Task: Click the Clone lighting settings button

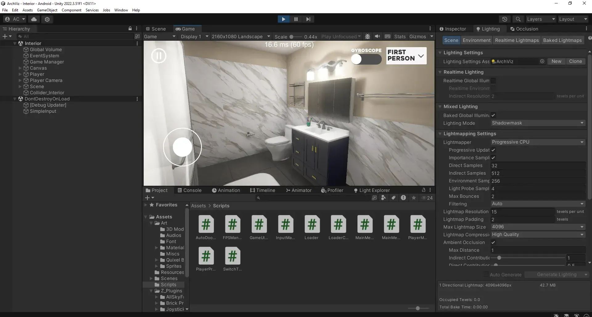Action: (x=576, y=61)
